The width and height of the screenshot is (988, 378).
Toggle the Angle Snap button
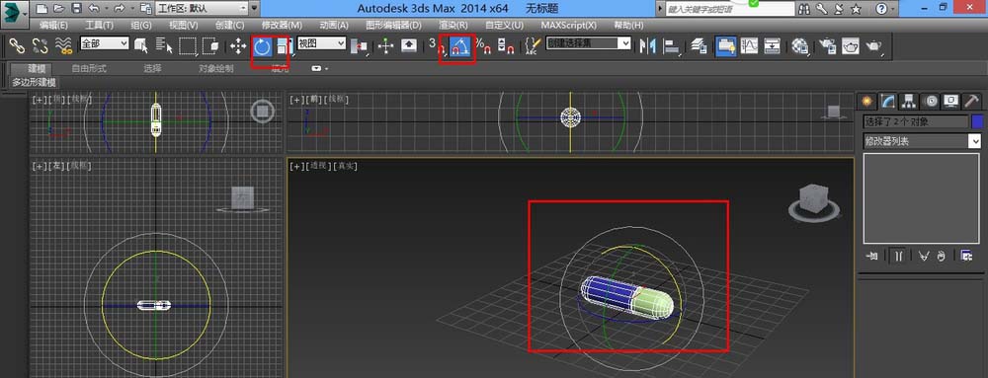(x=460, y=46)
